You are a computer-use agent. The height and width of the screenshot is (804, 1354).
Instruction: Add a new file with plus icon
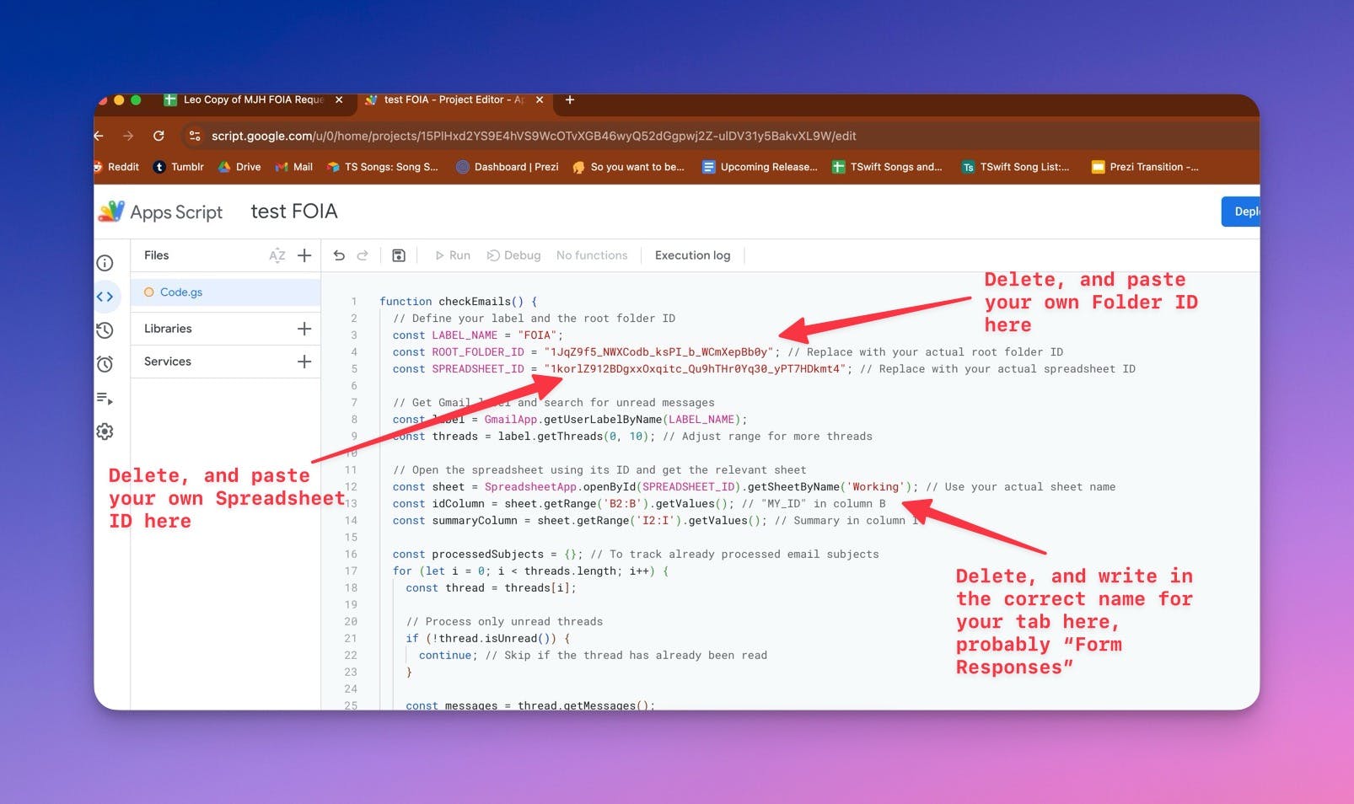[304, 255]
